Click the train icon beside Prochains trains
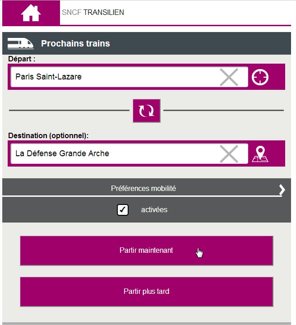 20,43
